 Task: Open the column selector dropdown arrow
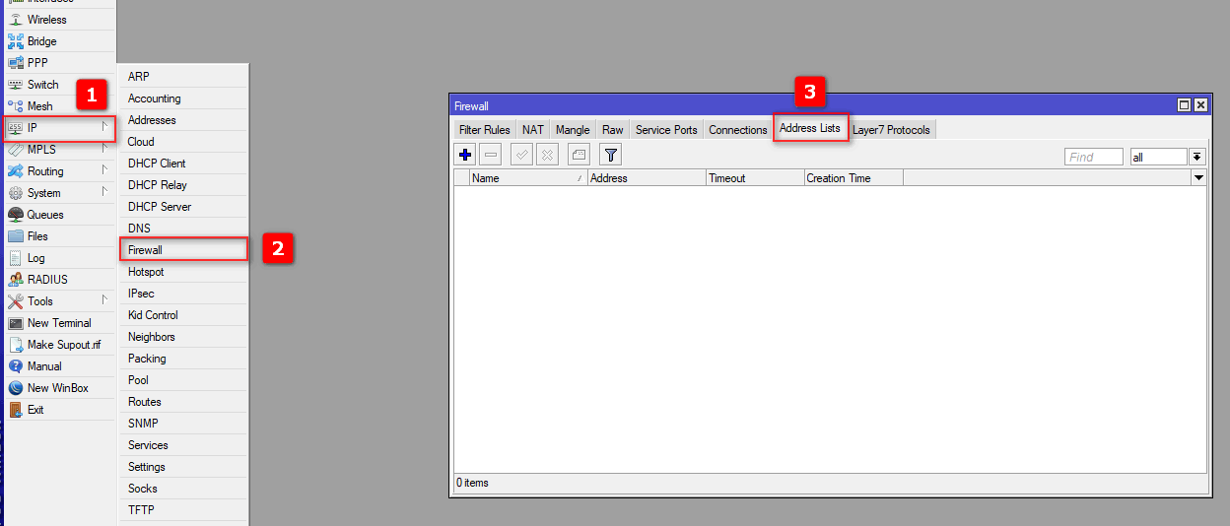pos(1198,178)
